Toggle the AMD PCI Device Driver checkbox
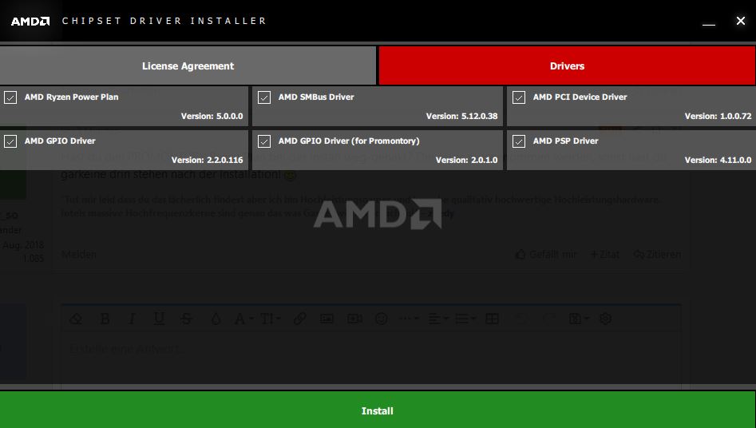Screen dimensions: 756x428 pyautogui.click(x=519, y=97)
